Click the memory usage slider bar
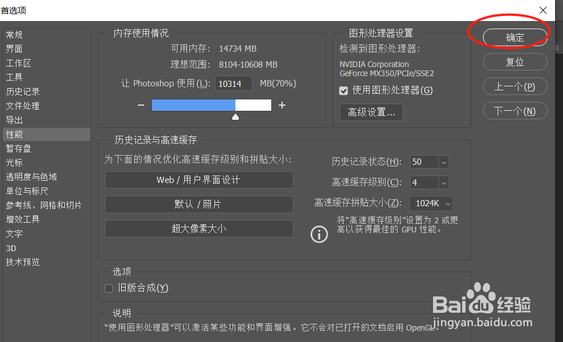The height and width of the screenshot is (342, 563). point(212,105)
